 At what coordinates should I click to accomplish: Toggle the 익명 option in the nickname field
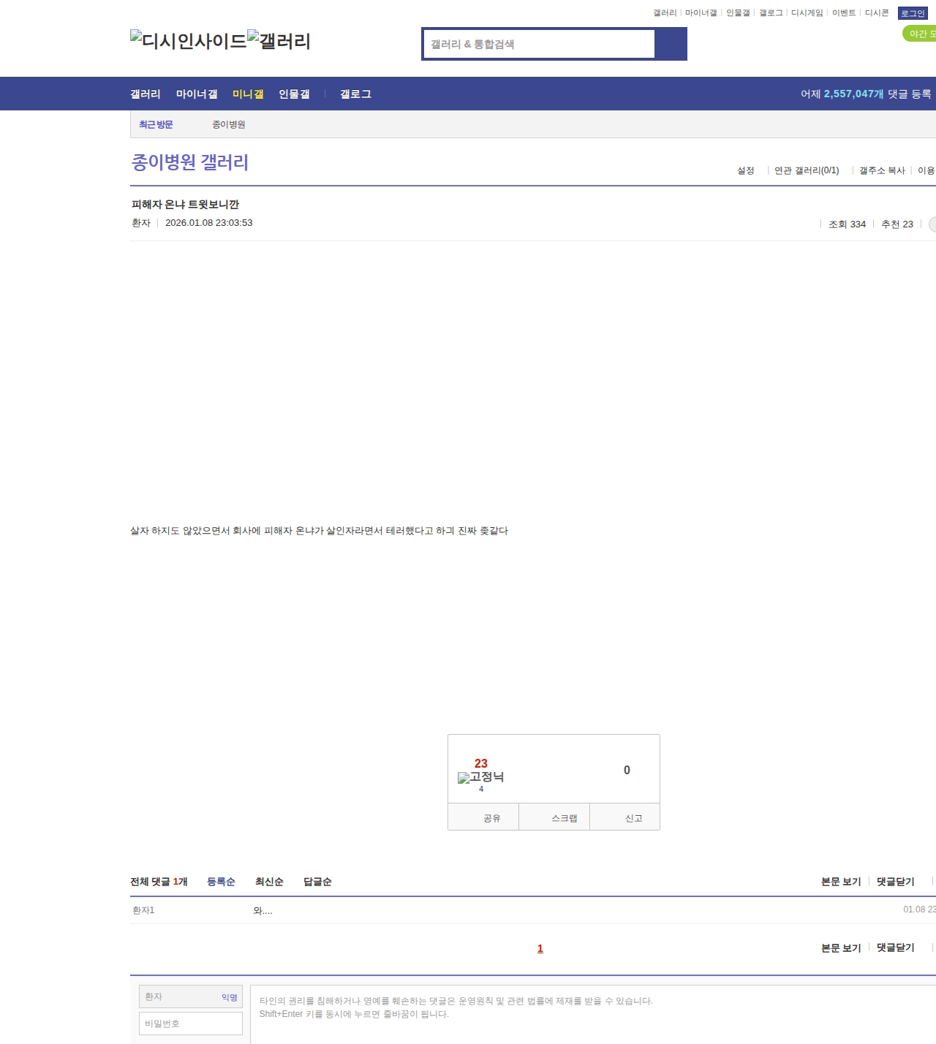tap(229, 997)
